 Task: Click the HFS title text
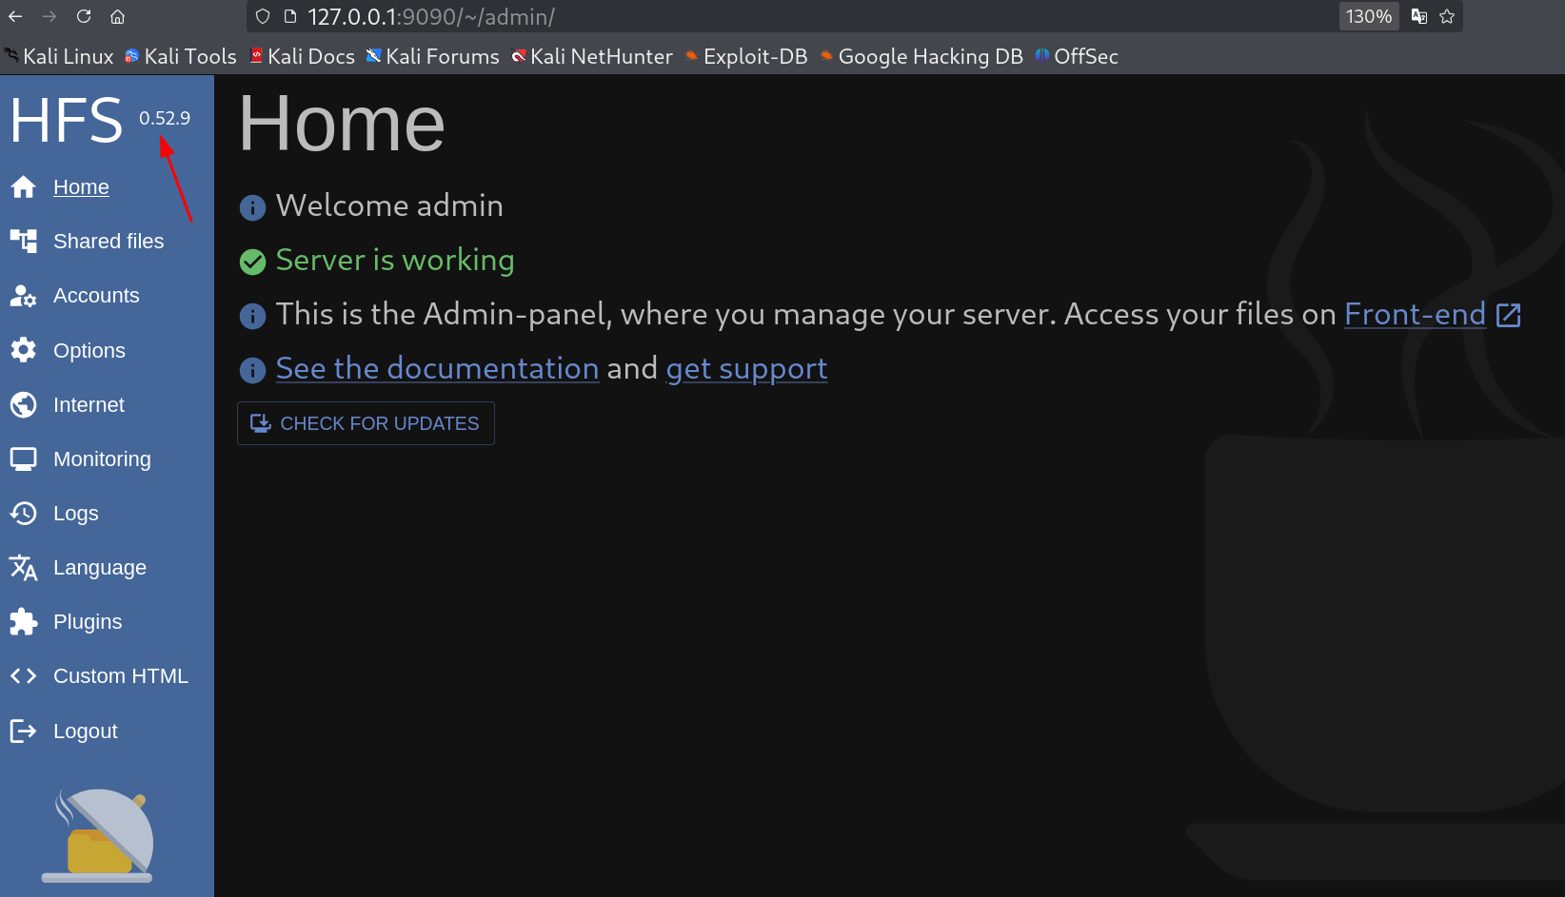[x=67, y=121]
